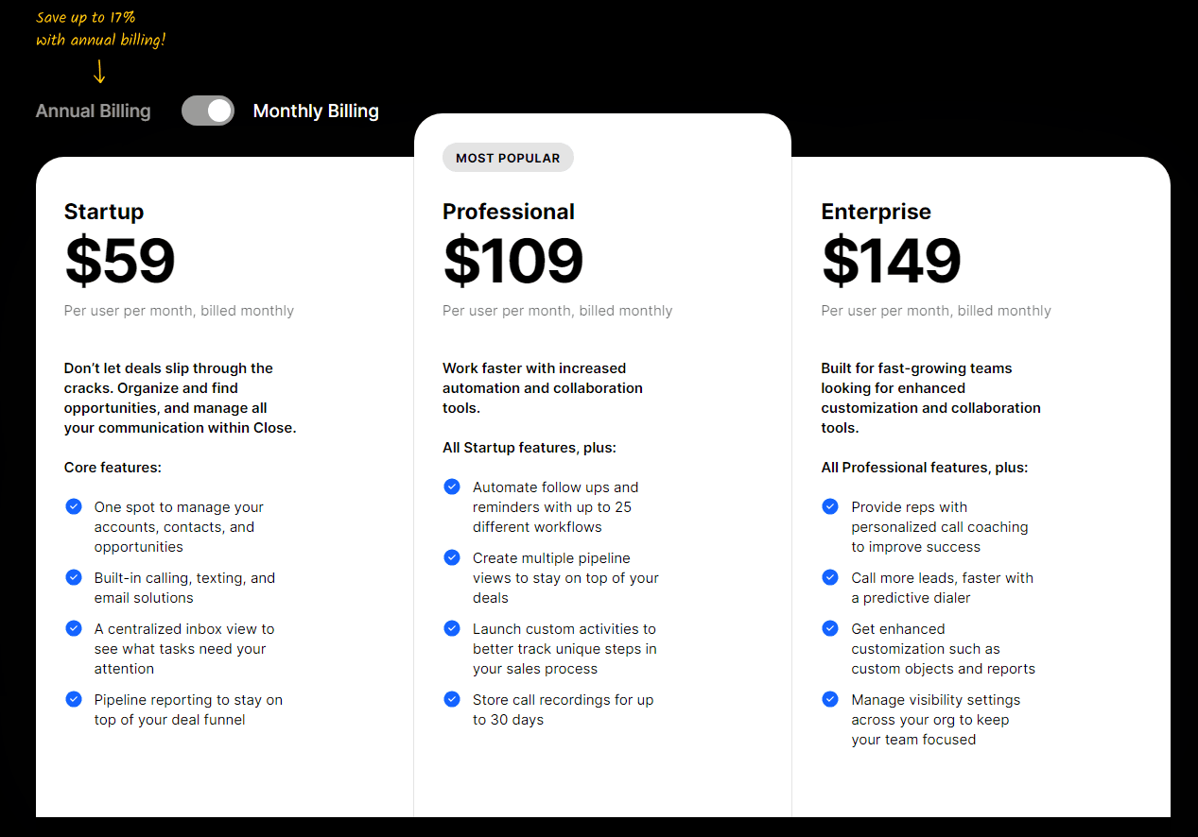Click the "MOST POPULAR" badge
The image size is (1198, 837).
coord(508,157)
